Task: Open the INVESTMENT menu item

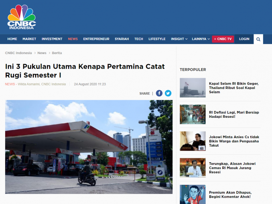Action: (52, 39)
